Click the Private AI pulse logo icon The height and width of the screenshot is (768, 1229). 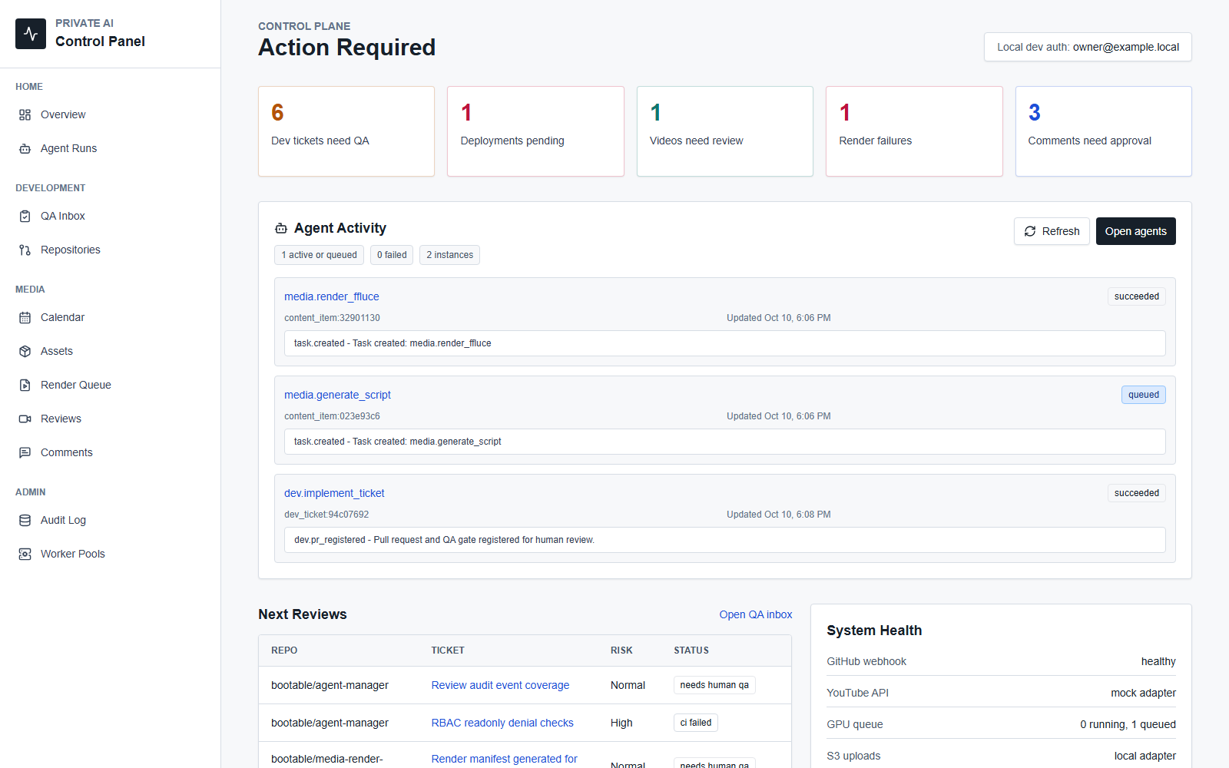[x=31, y=34]
